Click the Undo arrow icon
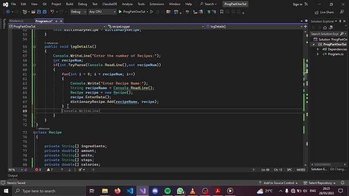This screenshot has height=196, width=349. [52, 12]
